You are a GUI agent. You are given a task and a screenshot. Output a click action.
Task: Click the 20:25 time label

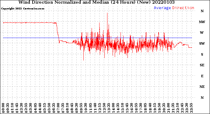pos(163,108)
